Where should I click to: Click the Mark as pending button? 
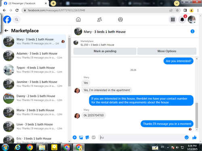coord(105,51)
